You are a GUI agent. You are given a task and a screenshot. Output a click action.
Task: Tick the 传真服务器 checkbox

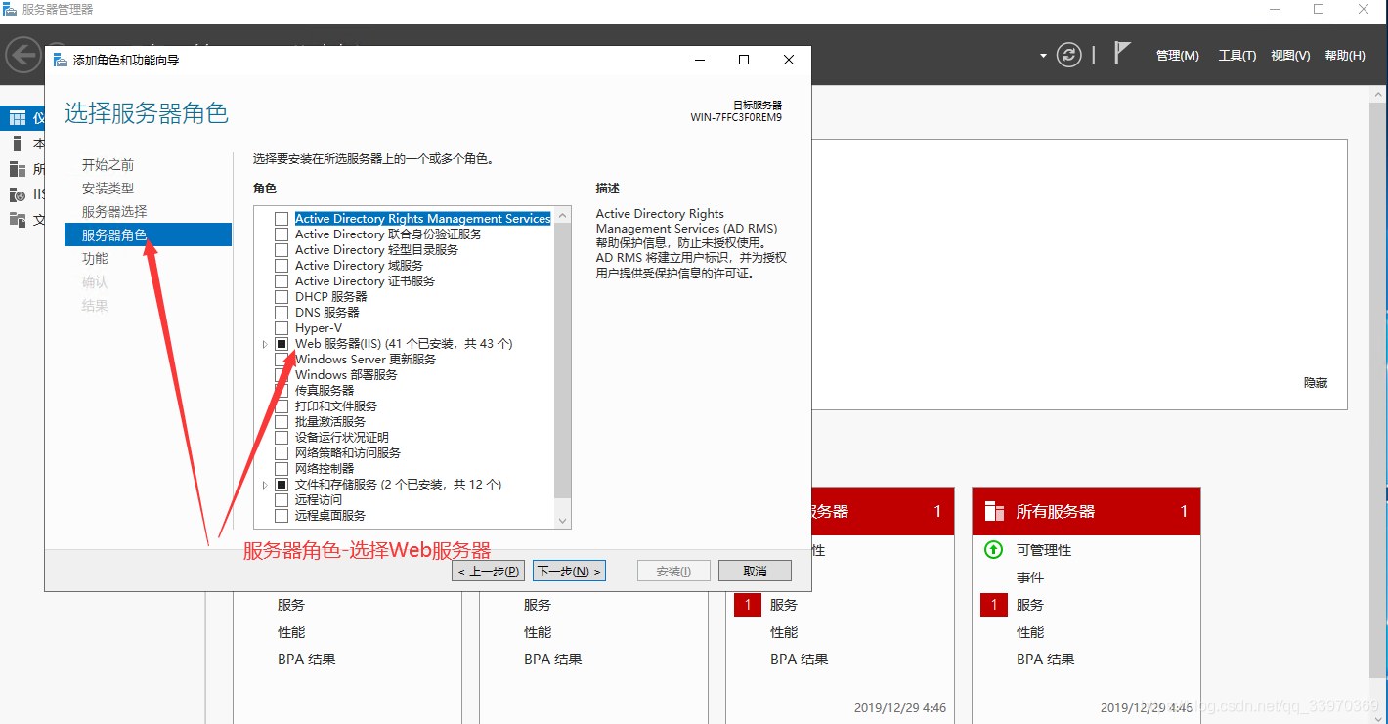(x=282, y=391)
